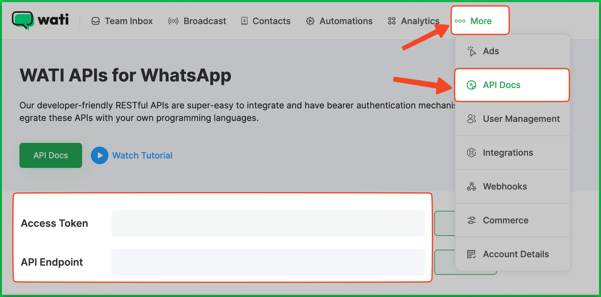Select Commerce in the More menu
The image size is (601, 297).
pos(505,220)
